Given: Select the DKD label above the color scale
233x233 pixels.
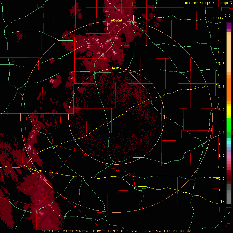Looking at the screenshot, I should (227, 16).
